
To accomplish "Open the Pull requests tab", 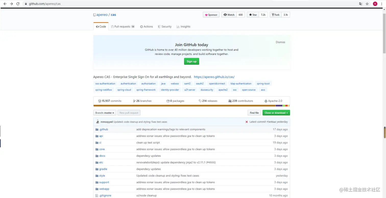I will 123,27.
